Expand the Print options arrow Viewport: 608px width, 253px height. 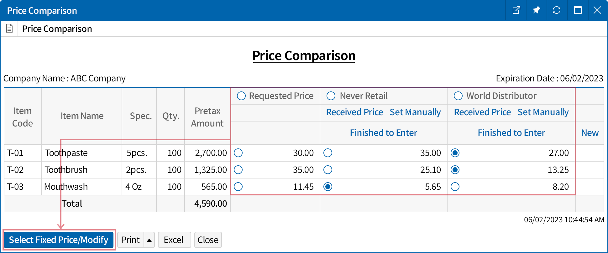(149, 240)
